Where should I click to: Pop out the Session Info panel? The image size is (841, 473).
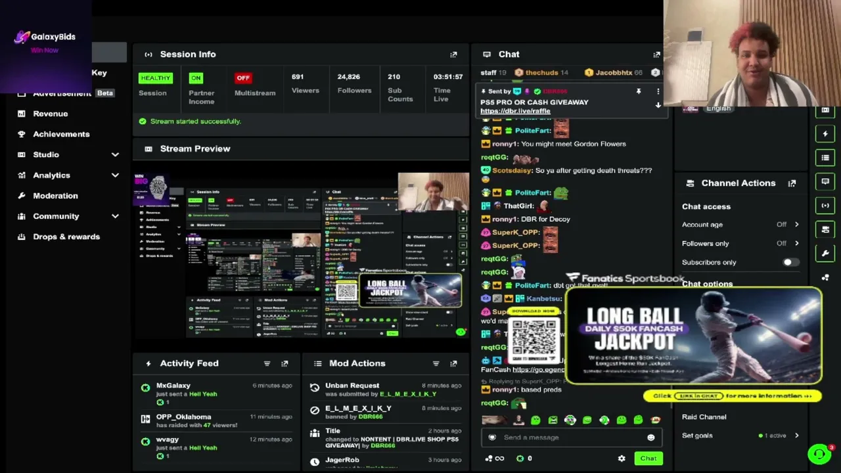point(453,55)
